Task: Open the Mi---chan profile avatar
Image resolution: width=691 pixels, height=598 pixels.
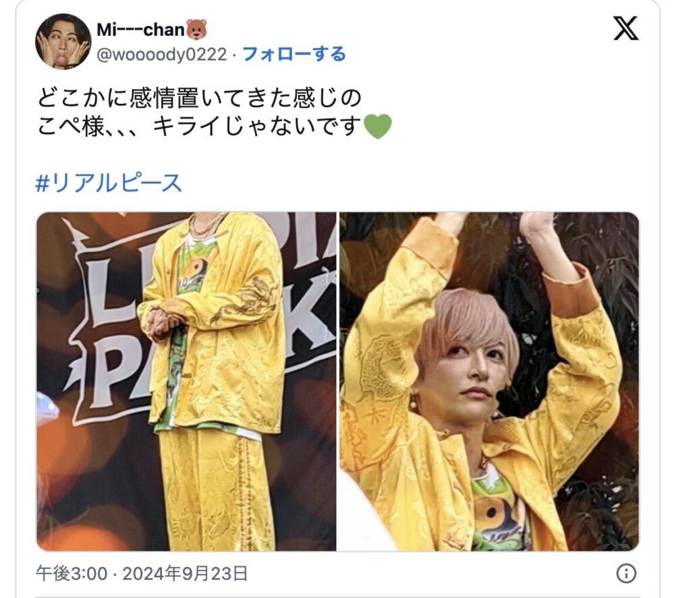Action: click(x=63, y=41)
